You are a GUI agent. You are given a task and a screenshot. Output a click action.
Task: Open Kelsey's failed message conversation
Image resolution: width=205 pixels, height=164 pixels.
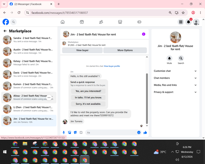pyautogui.click(x=29, y=63)
